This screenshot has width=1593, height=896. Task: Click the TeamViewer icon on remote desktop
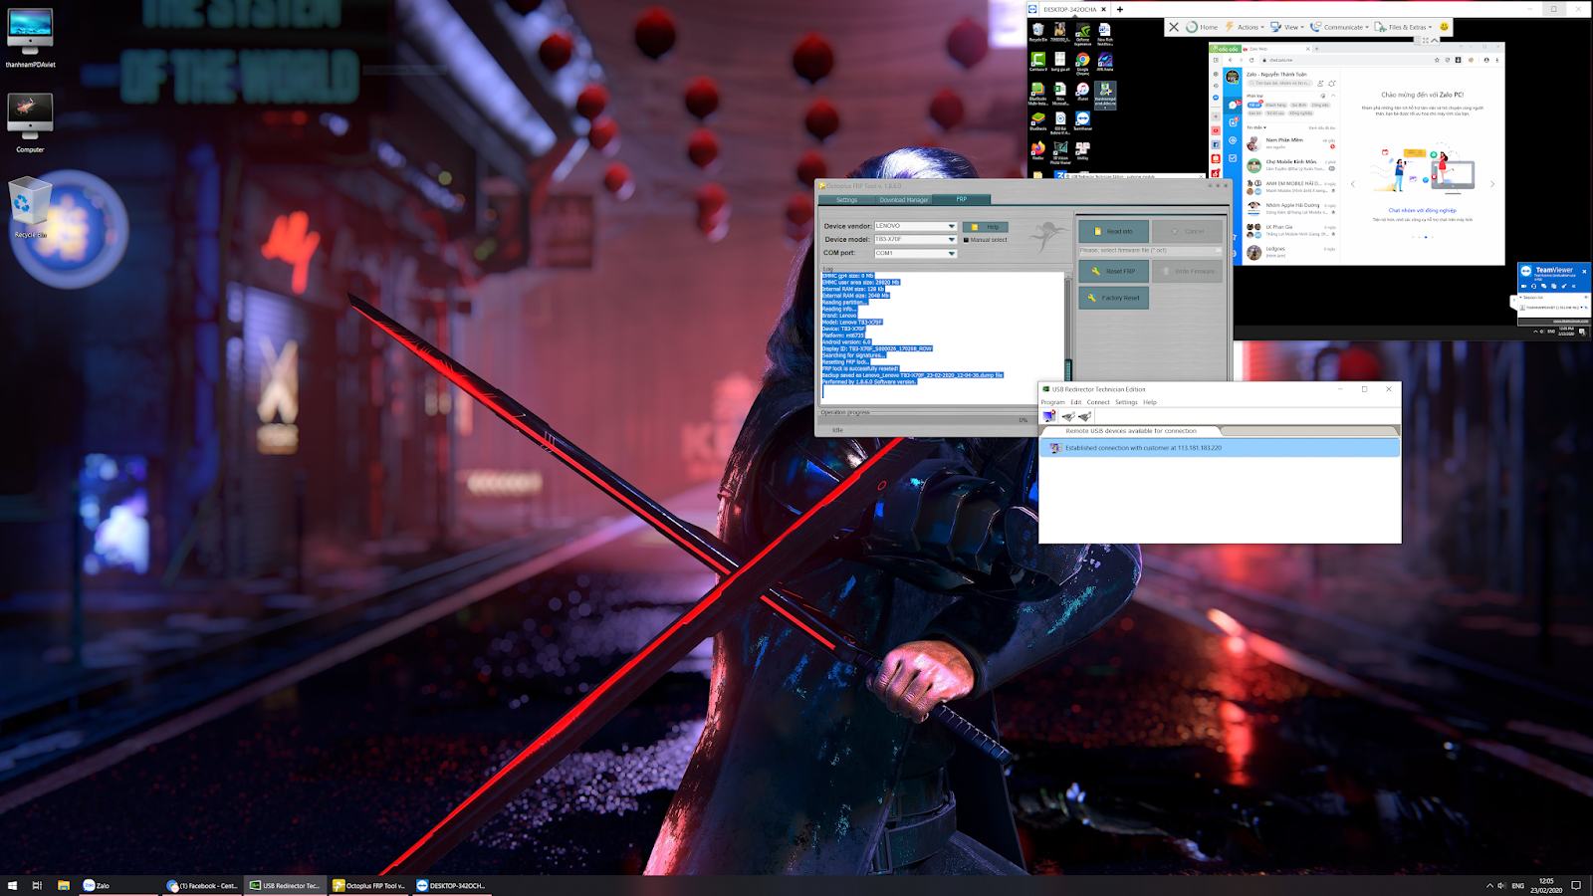pyautogui.click(x=1082, y=121)
